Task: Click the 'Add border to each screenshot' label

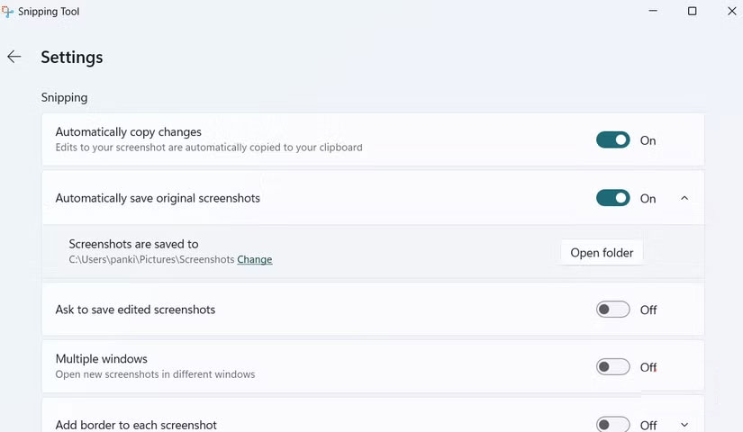Action: [136, 425]
